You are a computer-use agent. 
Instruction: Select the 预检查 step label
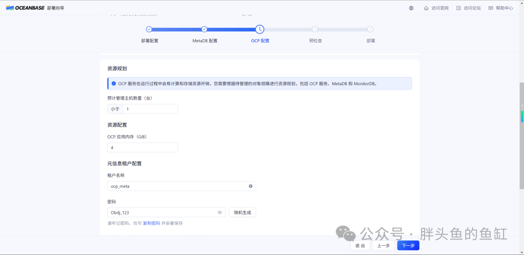[x=315, y=41]
